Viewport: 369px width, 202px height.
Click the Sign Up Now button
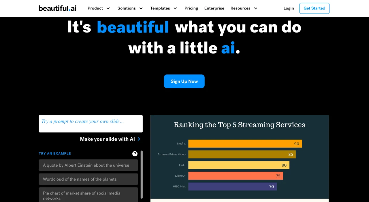[184, 81]
